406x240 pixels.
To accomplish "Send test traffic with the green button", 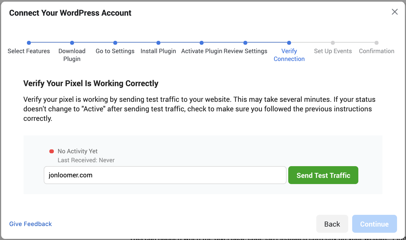I will pyautogui.click(x=323, y=175).
